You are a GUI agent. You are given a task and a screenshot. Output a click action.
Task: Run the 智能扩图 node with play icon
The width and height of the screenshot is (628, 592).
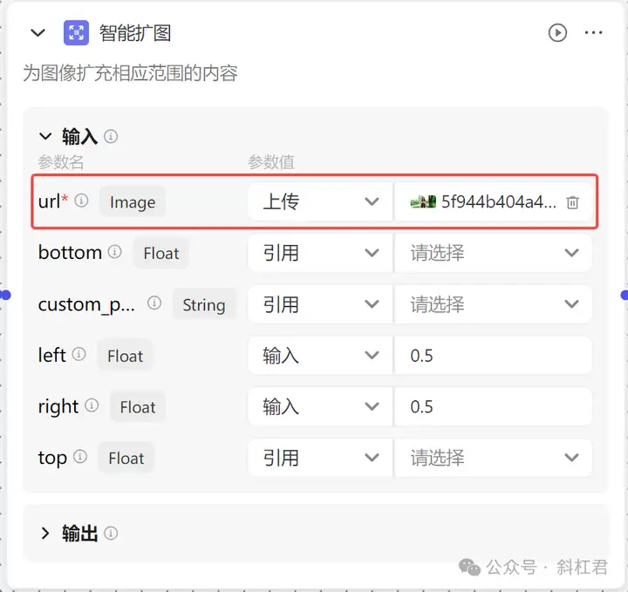(557, 33)
